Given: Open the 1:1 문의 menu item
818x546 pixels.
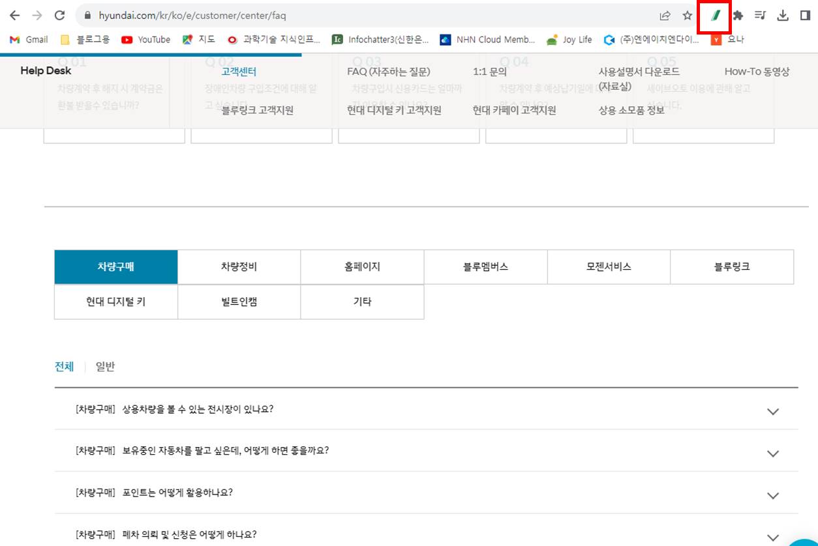Looking at the screenshot, I should coord(490,72).
